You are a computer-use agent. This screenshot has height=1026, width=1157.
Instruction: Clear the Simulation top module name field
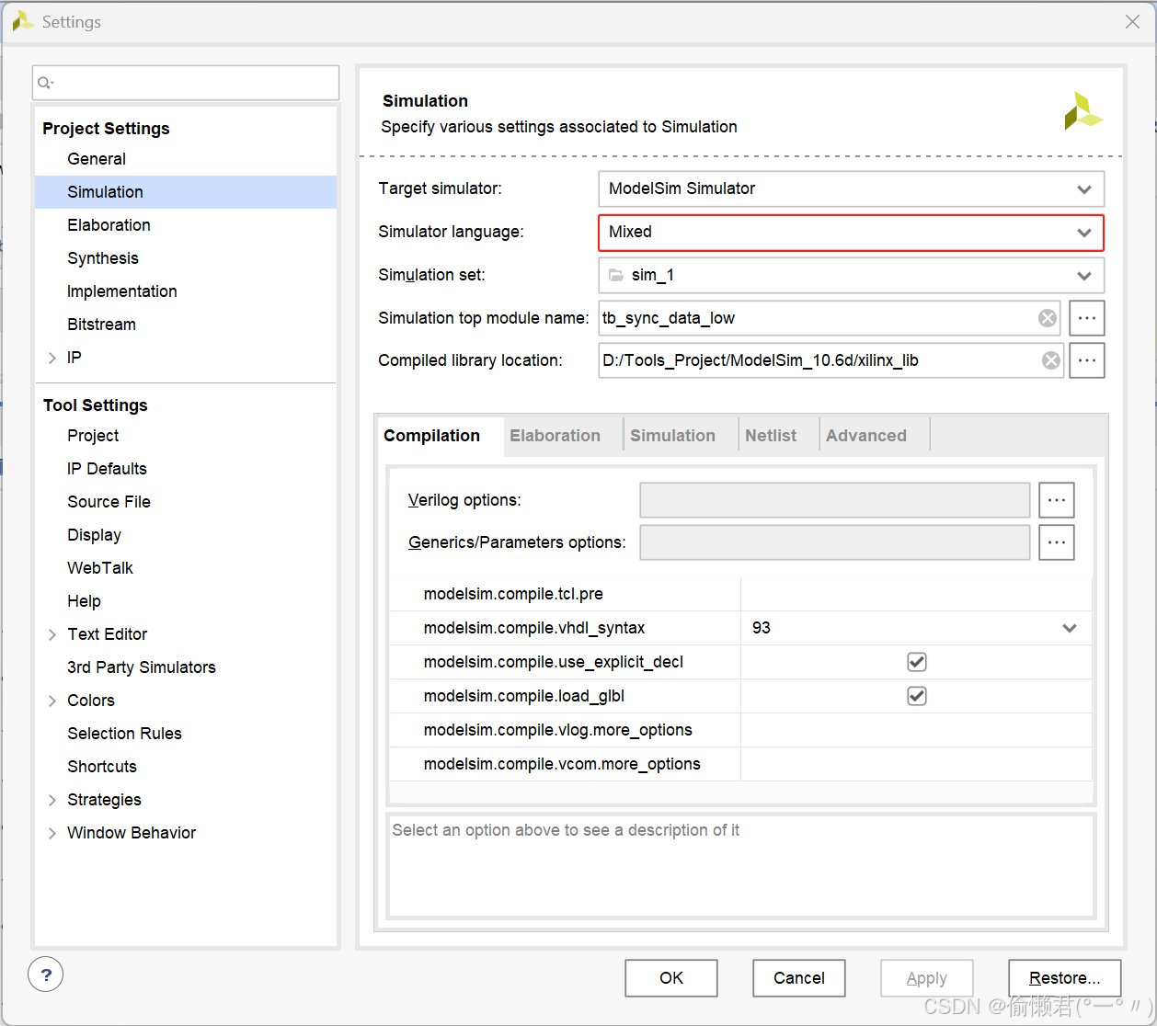[1048, 318]
